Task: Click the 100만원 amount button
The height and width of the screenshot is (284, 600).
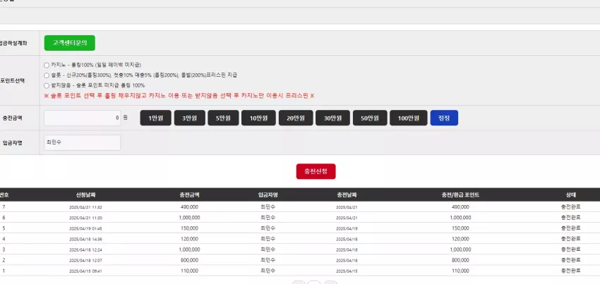Action: coord(409,118)
